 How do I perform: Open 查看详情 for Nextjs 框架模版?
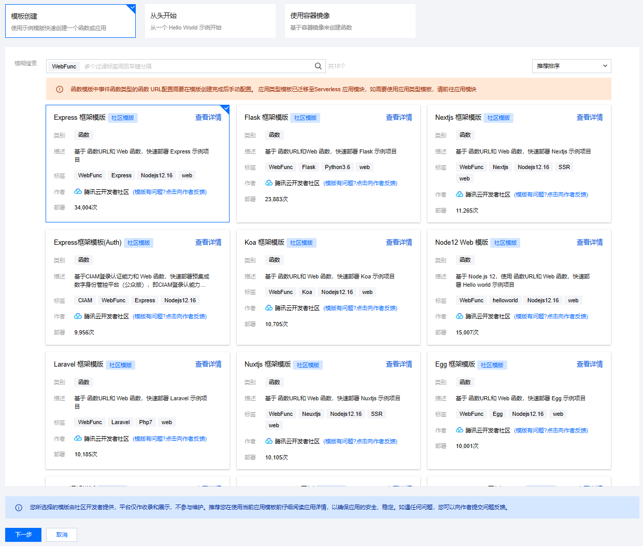590,118
